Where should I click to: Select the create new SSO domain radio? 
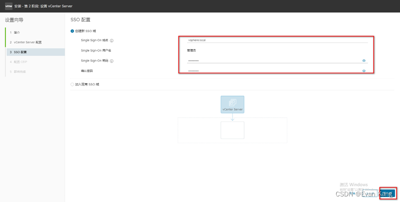tap(72, 31)
